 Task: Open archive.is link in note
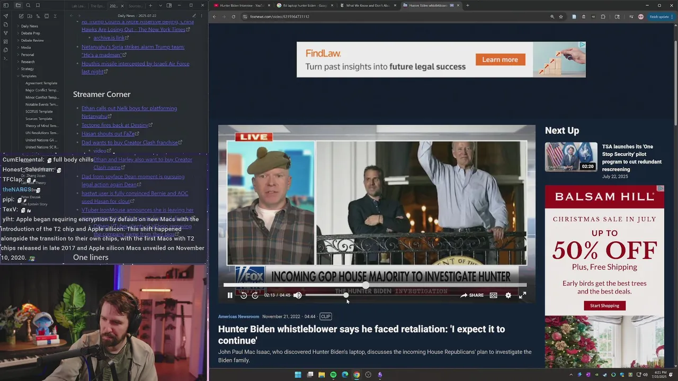(x=109, y=38)
